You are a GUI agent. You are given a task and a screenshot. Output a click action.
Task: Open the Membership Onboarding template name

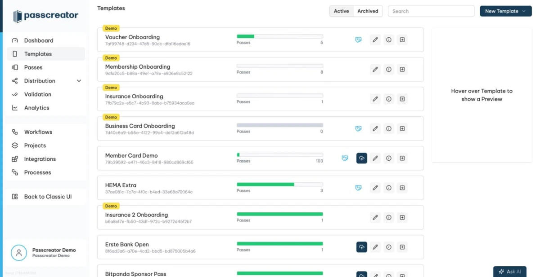[138, 67]
